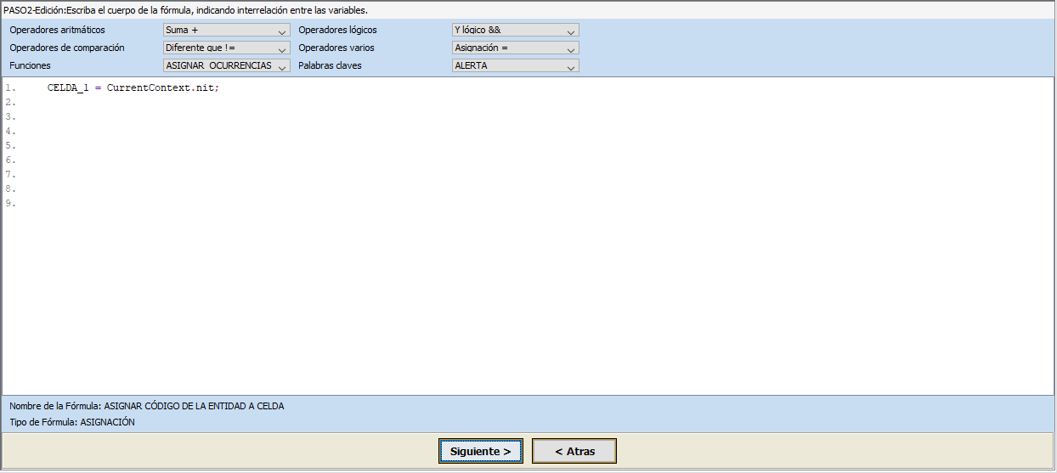
Task: Expand the Palabras claves dropdown showing ALERTA
Action: (x=515, y=65)
